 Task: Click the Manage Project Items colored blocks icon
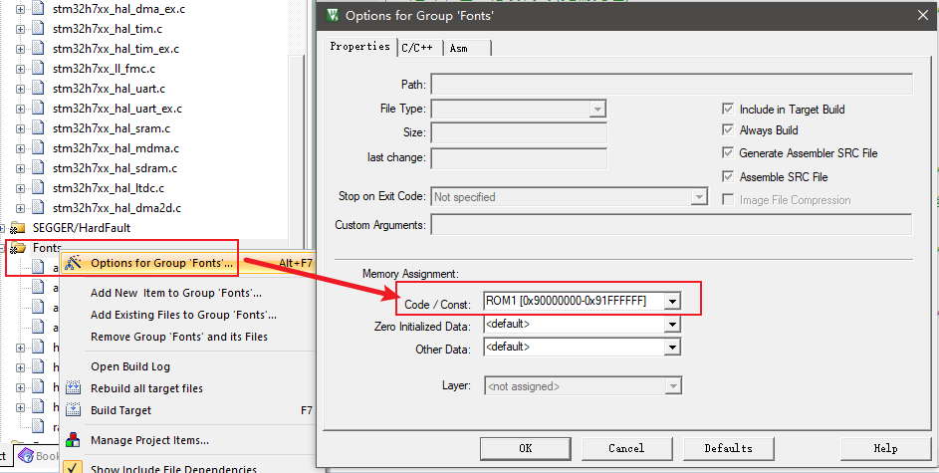click(73, 440)
